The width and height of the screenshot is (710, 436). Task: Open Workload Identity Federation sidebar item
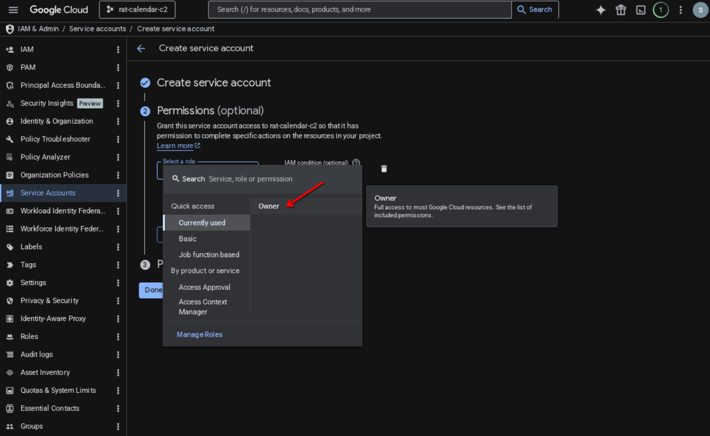(x=63, y=211)
